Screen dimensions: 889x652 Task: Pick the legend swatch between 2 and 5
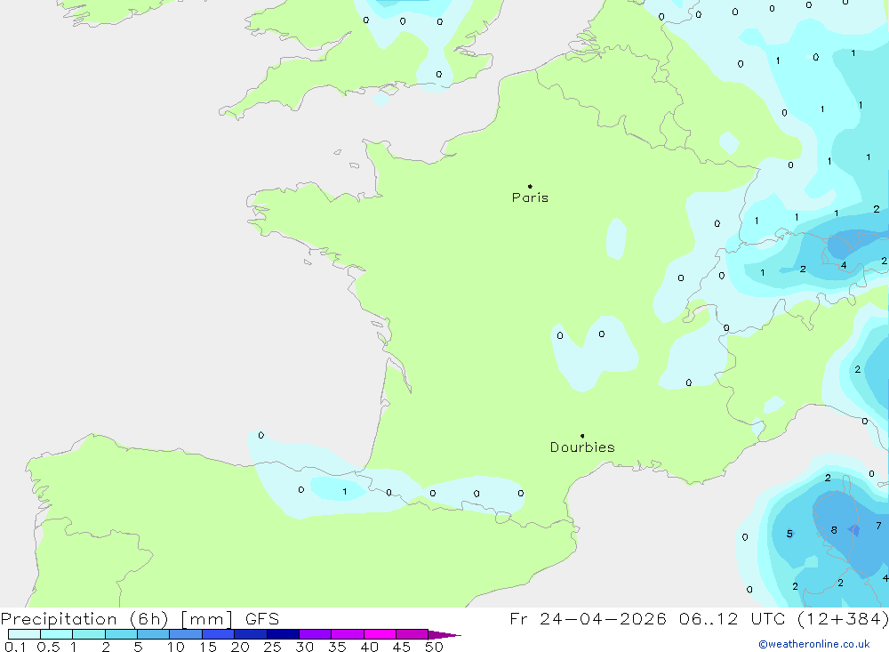click(121, 634)
